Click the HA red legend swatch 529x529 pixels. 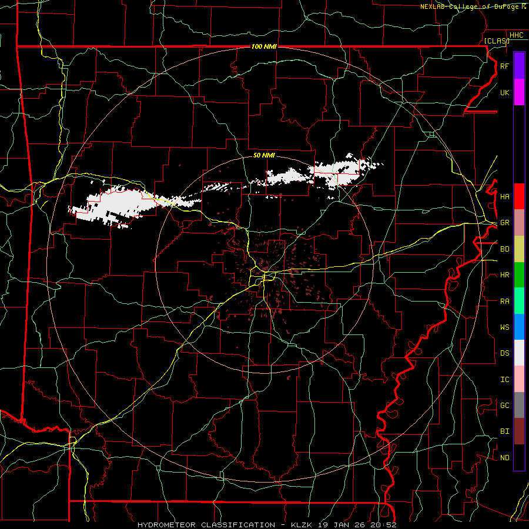[519, 196]
